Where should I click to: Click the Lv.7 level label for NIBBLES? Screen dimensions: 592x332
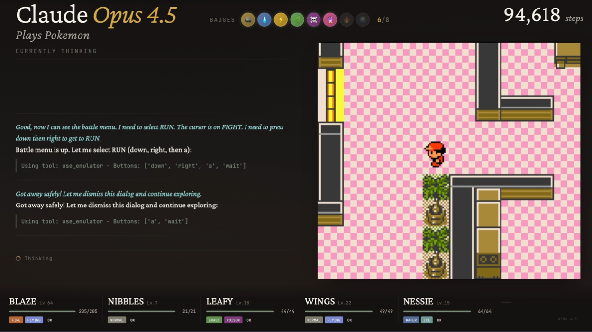(152, 303)
